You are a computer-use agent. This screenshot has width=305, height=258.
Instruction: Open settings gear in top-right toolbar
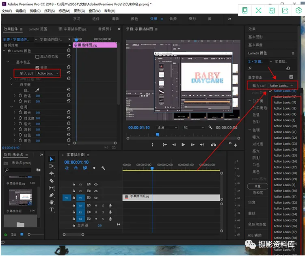coord(299,10)
